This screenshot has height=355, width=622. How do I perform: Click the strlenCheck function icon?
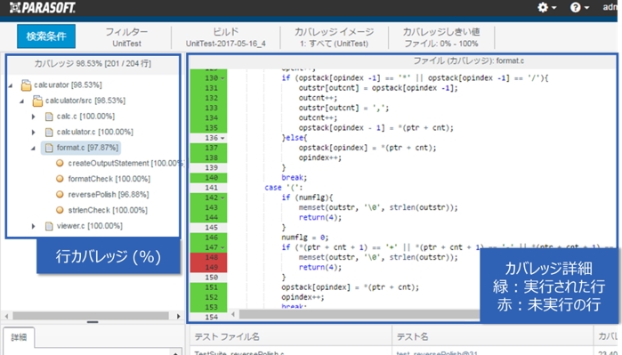tap(60, 210)
